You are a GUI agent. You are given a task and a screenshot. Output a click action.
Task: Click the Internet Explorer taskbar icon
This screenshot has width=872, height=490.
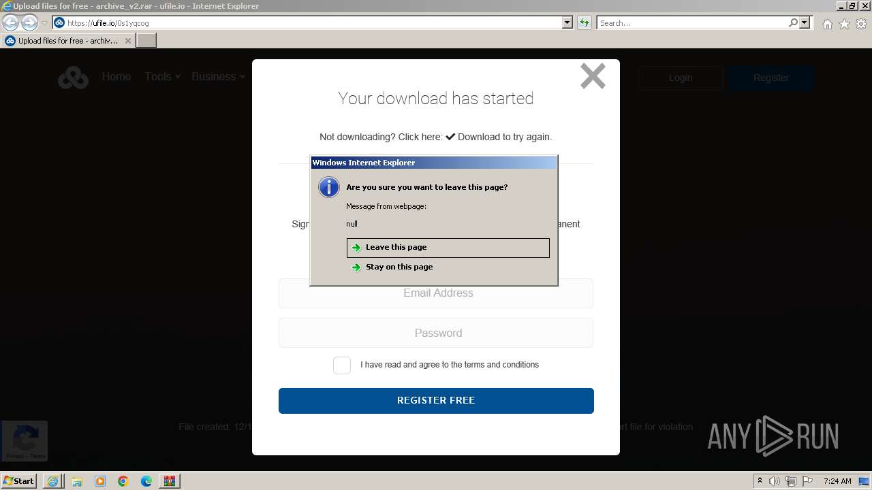coord(53,481)
